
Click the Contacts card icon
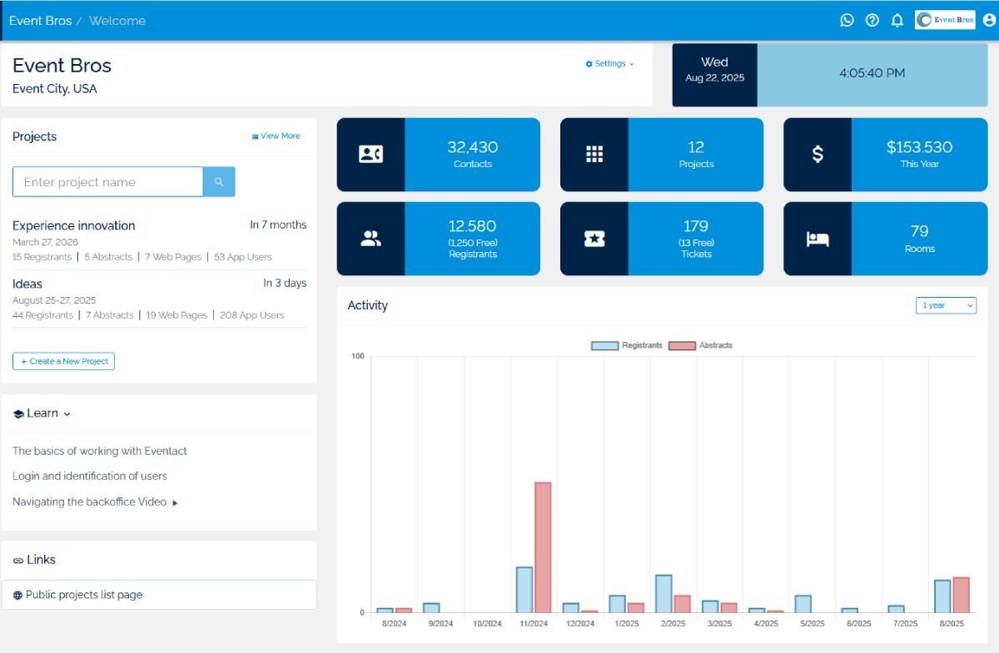coord(370,155)
